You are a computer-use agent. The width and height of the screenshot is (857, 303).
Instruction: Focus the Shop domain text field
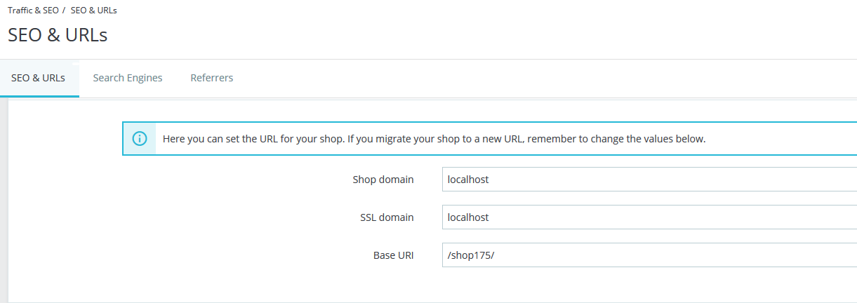(646, 180)
